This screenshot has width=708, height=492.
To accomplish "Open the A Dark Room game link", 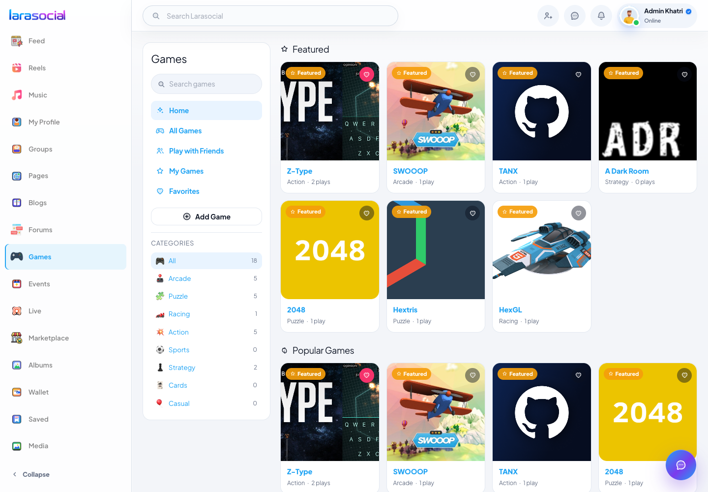I will click(x=627, y=171).
